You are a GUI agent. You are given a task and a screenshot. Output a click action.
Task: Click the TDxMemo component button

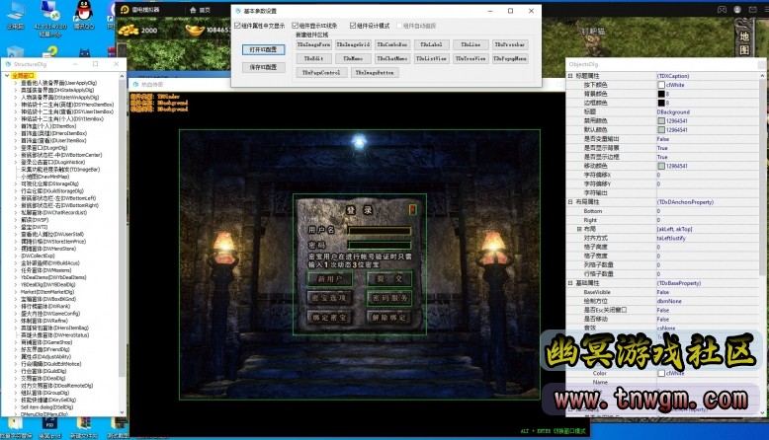pos(353,59)
